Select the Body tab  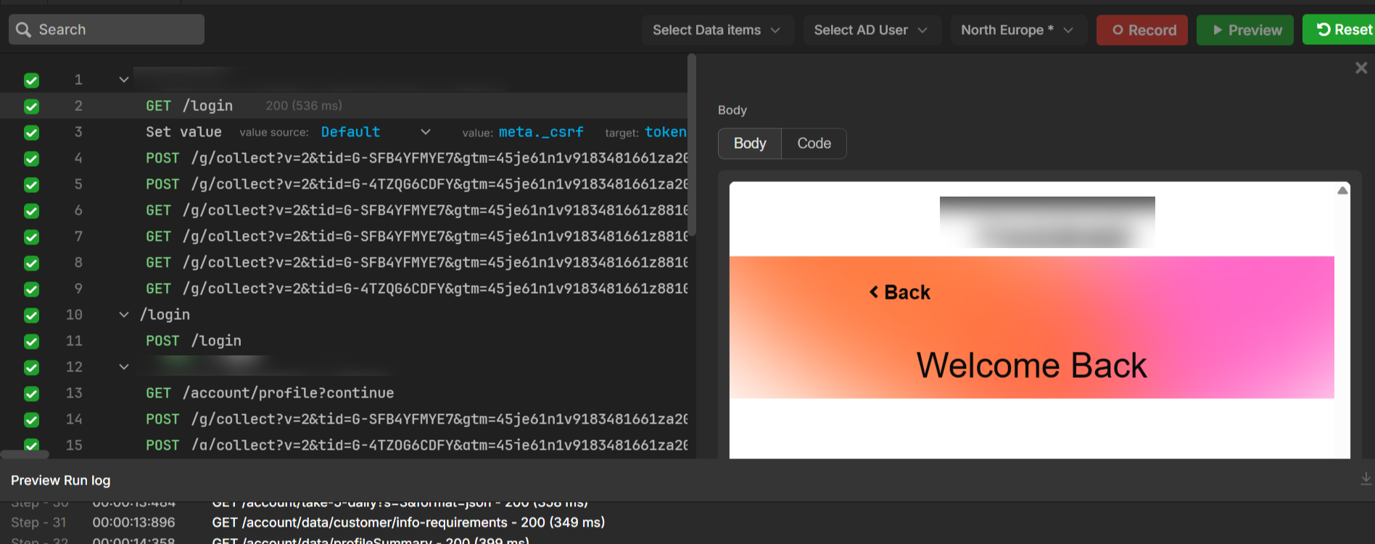click(x=749, y=144)
